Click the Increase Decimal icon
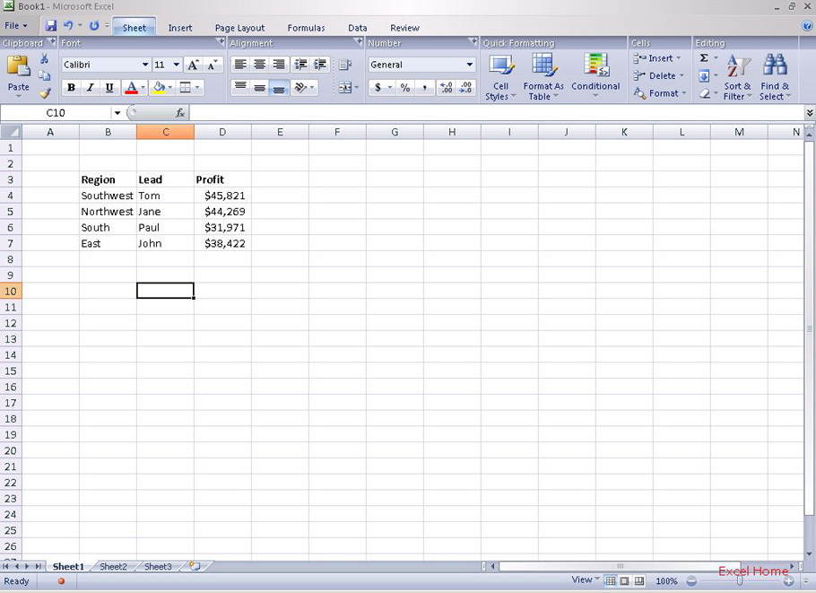The width and height of the screenshot is (816, 593). click(x=446, y=88)
